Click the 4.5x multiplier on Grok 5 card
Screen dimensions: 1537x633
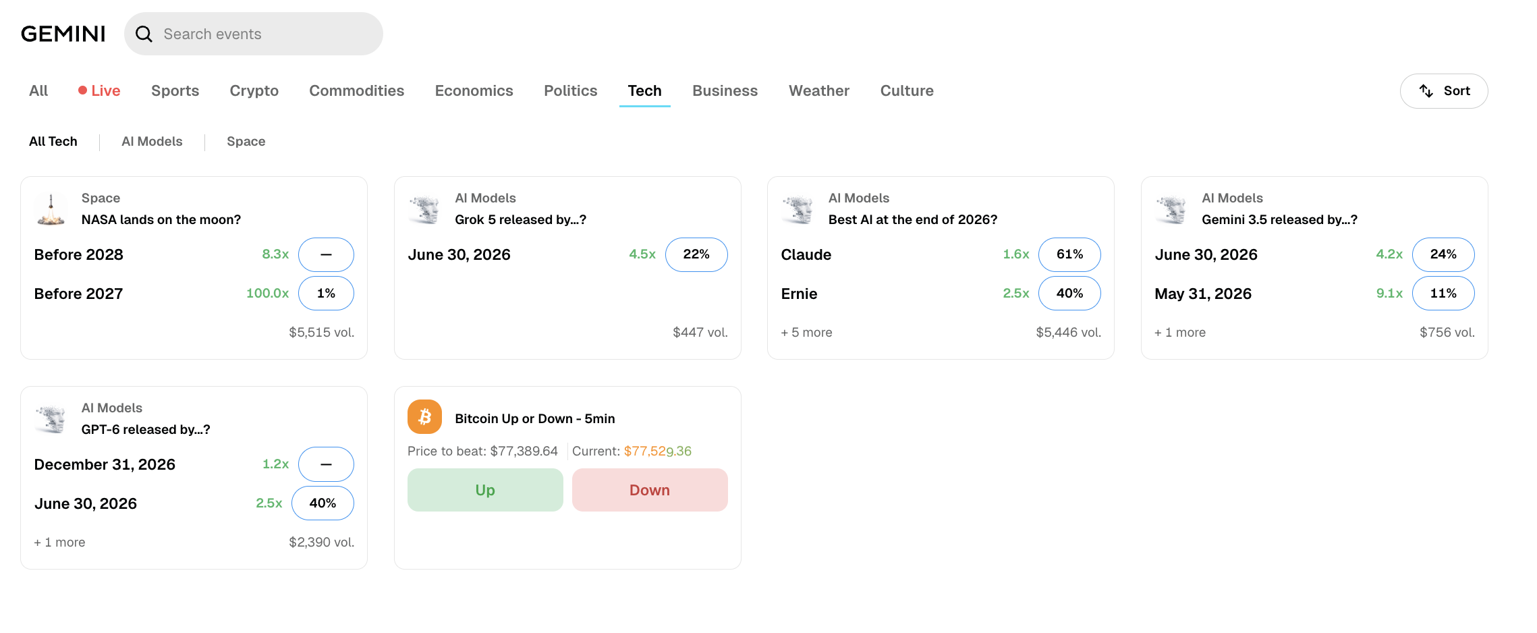(x=642, y=254)
